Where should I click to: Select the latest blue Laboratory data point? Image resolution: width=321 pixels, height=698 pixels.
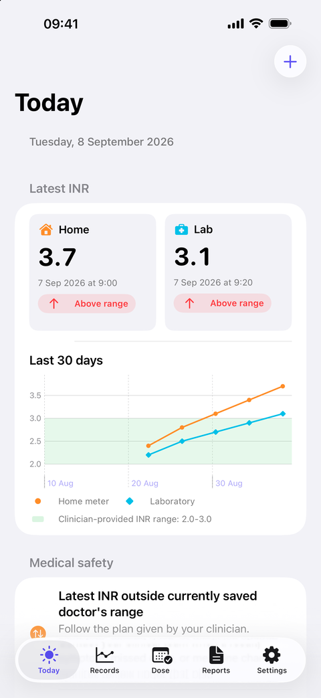click(x=283, y=414)
